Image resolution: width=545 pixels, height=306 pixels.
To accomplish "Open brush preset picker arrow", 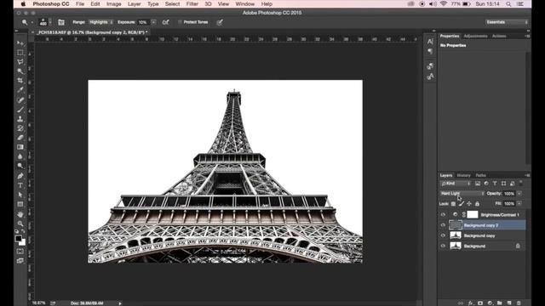I will coord(50,22).
